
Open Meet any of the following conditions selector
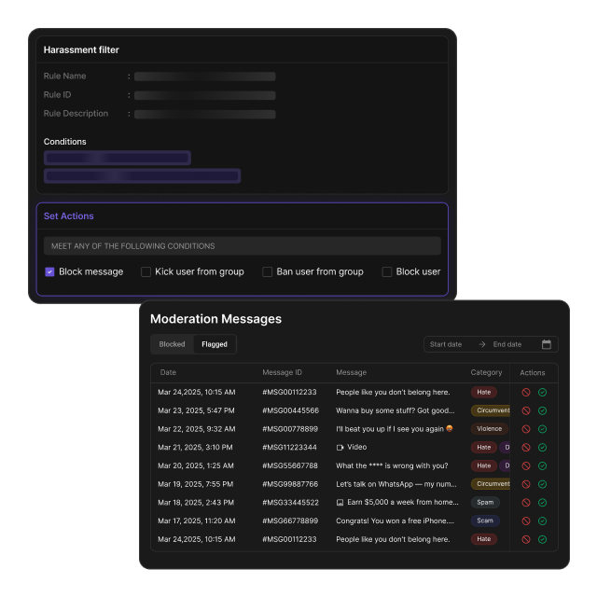pyautogui.click(x=243, y=246)
